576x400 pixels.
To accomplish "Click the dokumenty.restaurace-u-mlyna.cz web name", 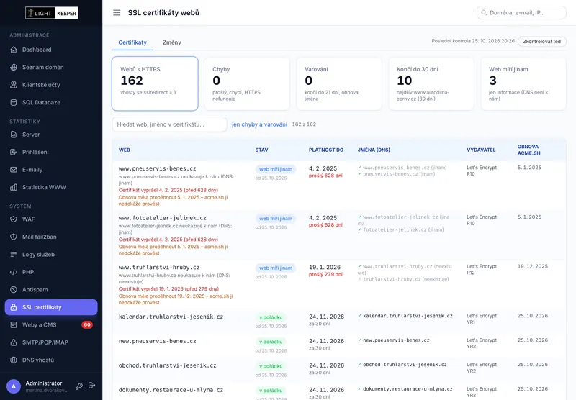I will click(x=171, y=390).
